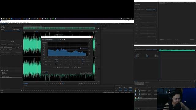Toggle equalizer band 2
The height and width of the screenshot is (110, 196).
coord(65,65)
